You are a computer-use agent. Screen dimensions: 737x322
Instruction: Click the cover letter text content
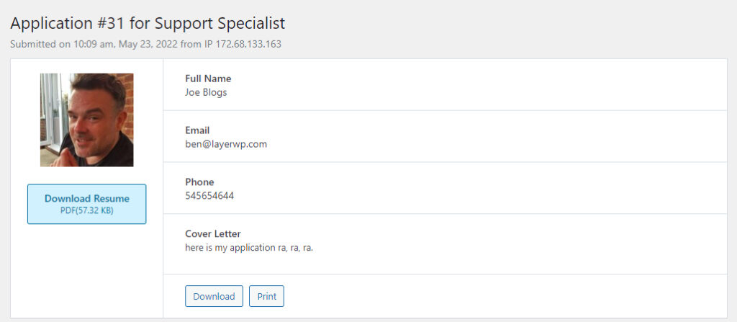point(249,248)
